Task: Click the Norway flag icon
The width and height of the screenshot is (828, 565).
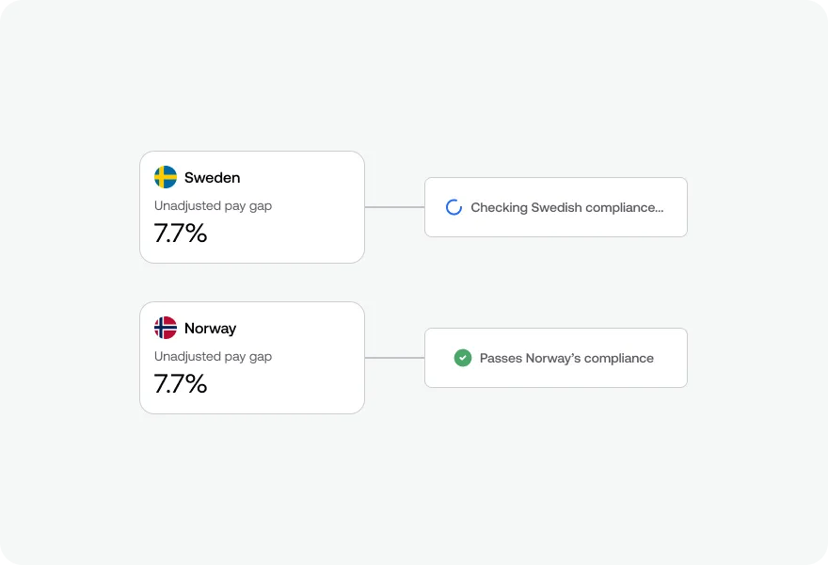Action: point(166,328)
